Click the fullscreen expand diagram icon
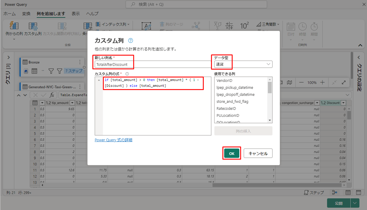 pyautogui.click(x=344, y=83)
